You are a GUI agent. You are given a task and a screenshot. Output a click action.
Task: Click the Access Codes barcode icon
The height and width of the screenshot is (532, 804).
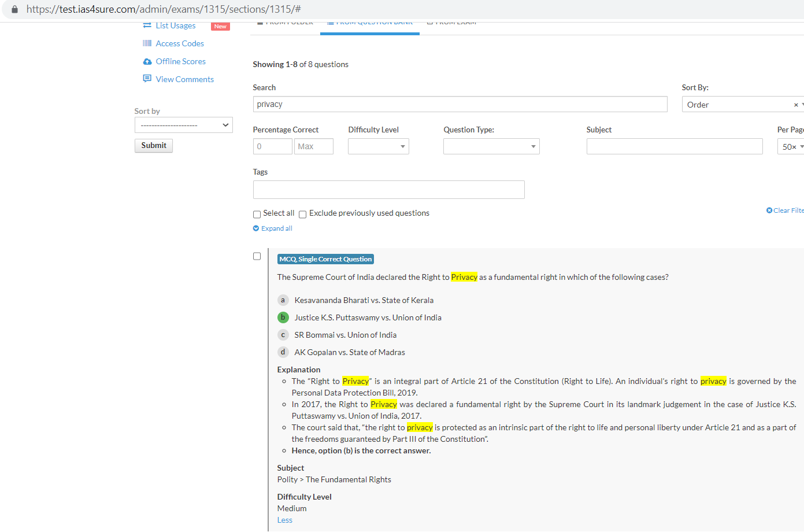pyautogui.click(x=147, y=43)
